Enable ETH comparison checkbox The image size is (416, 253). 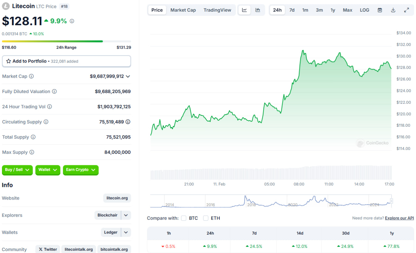[x=206, y=218]
